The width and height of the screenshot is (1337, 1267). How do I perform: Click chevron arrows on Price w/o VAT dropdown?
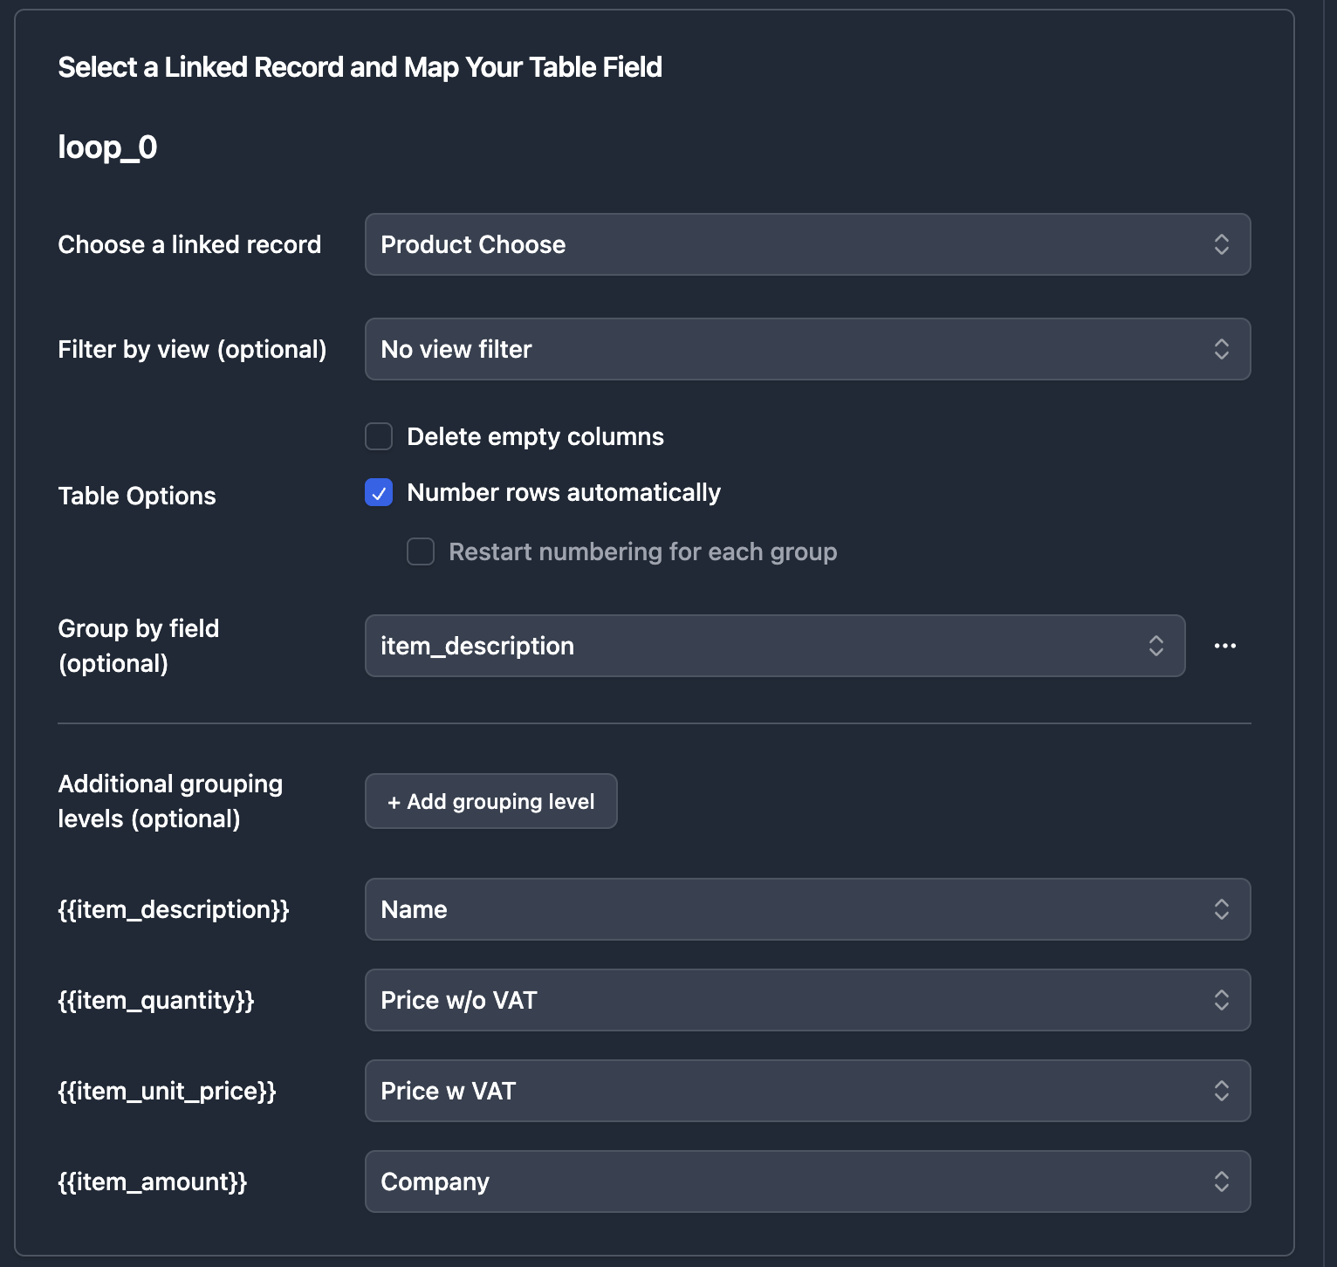tap(1221, 1000)
